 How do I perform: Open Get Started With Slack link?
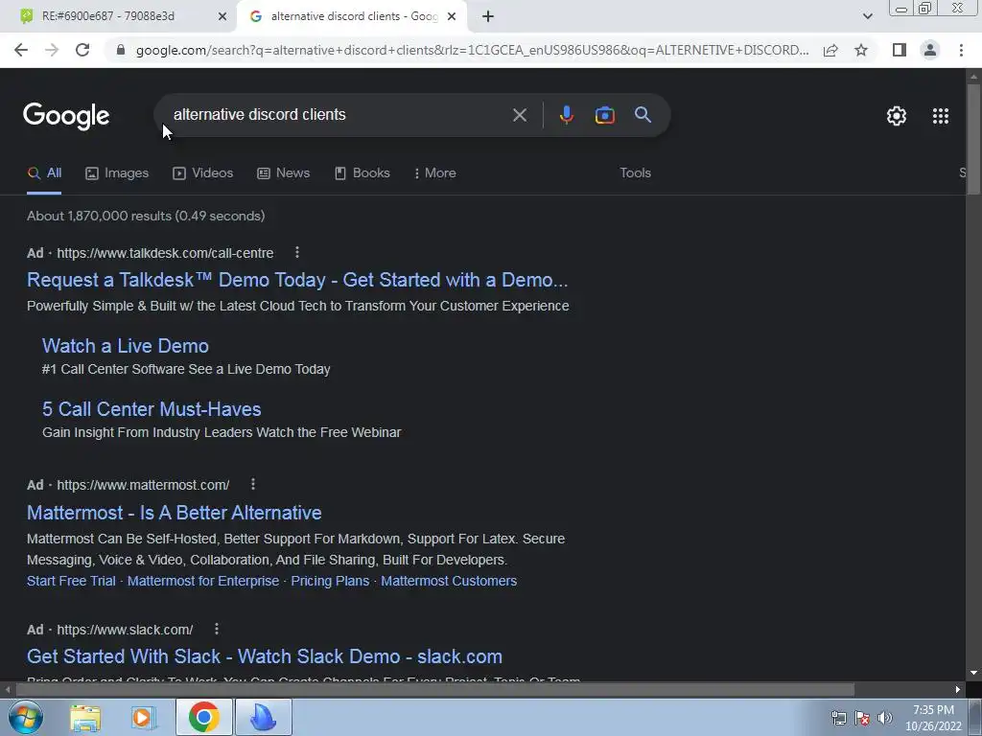coord(265,656)
